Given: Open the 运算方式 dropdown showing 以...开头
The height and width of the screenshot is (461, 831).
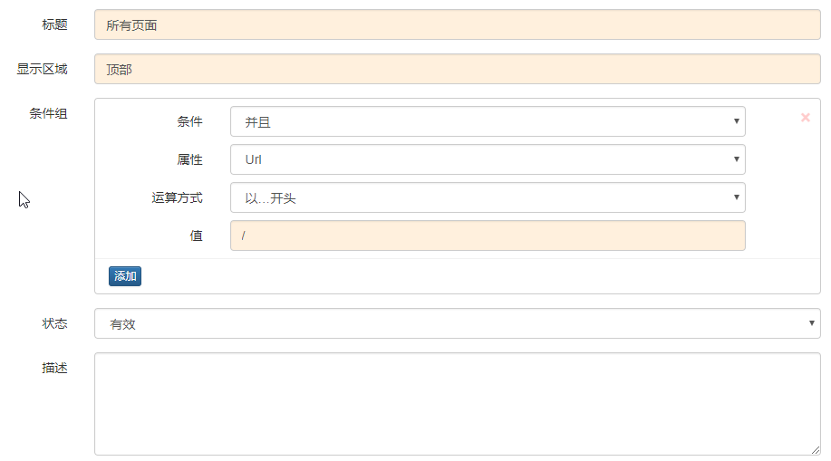Looking at the screenshot, I should click(488, 197).
